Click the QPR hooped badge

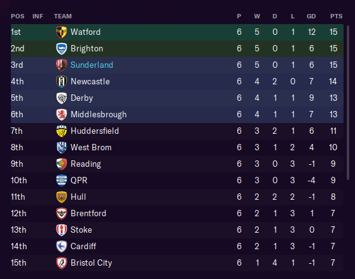[62, 181]
